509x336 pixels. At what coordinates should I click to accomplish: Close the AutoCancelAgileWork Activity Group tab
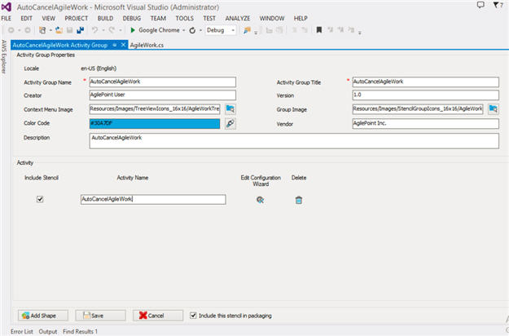(x=123, y=45)
